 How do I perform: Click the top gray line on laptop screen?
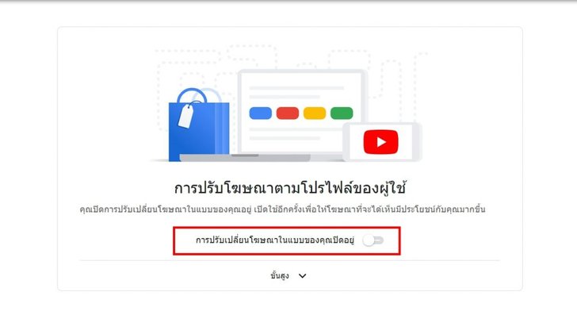(296, 88)
